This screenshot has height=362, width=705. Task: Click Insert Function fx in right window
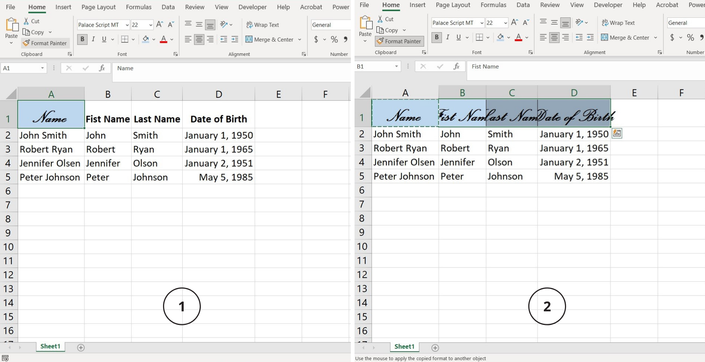[456, 66]
